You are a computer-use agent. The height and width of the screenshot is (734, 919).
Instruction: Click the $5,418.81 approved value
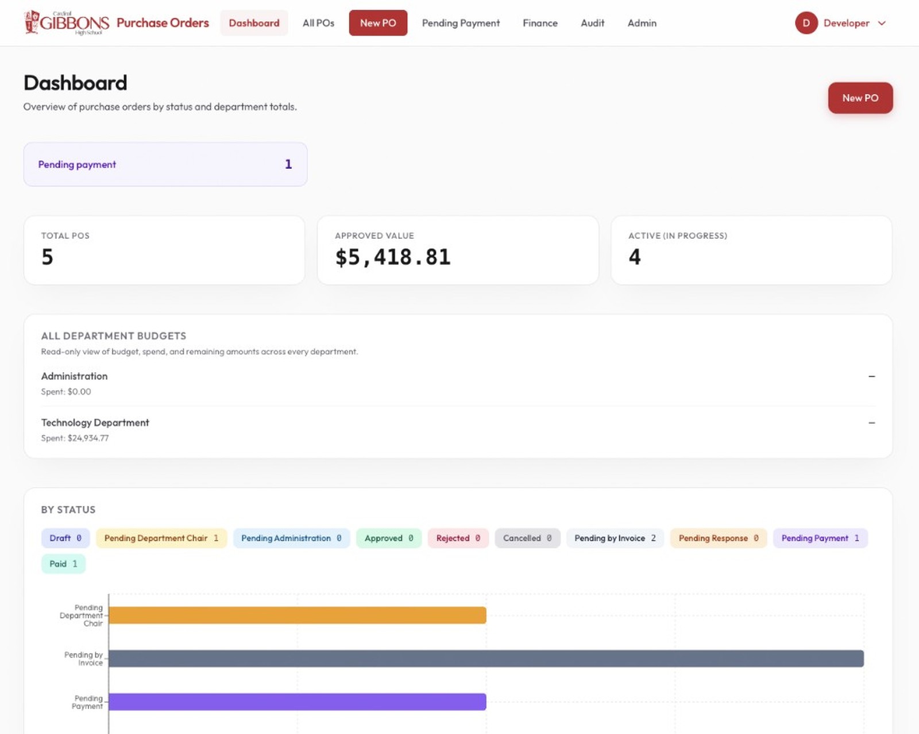click(393, 257)
